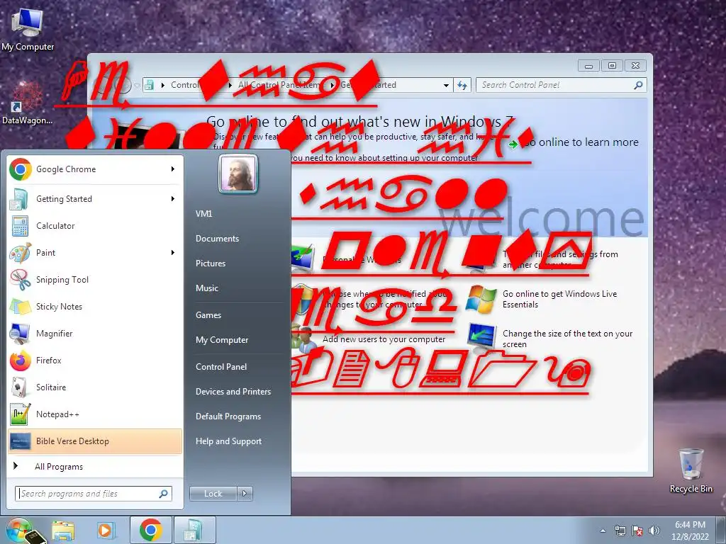
Task: Open the volume speaker icon
Action: click(x=654, y=531)
